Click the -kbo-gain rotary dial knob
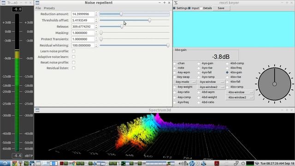Screen dimensions: 295x166 coord(275,84)
